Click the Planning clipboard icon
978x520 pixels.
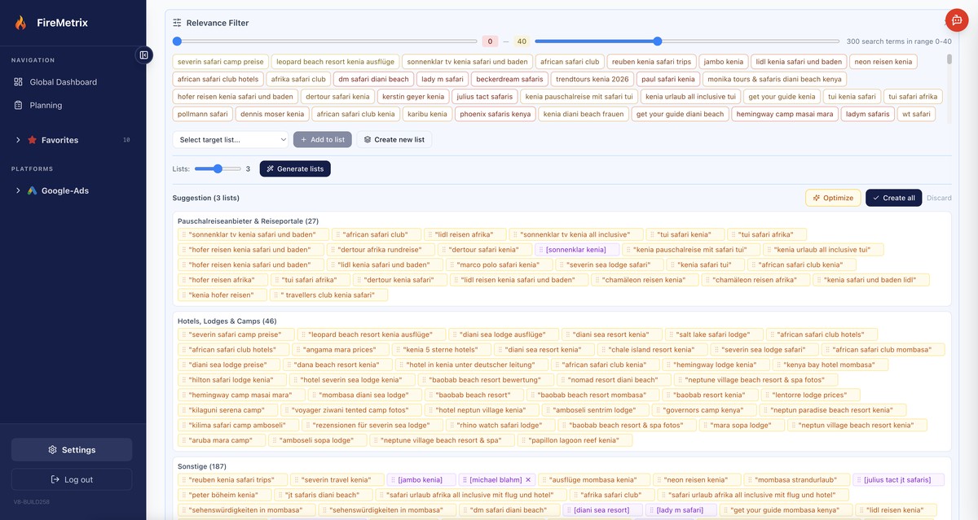tap(16, 104)
